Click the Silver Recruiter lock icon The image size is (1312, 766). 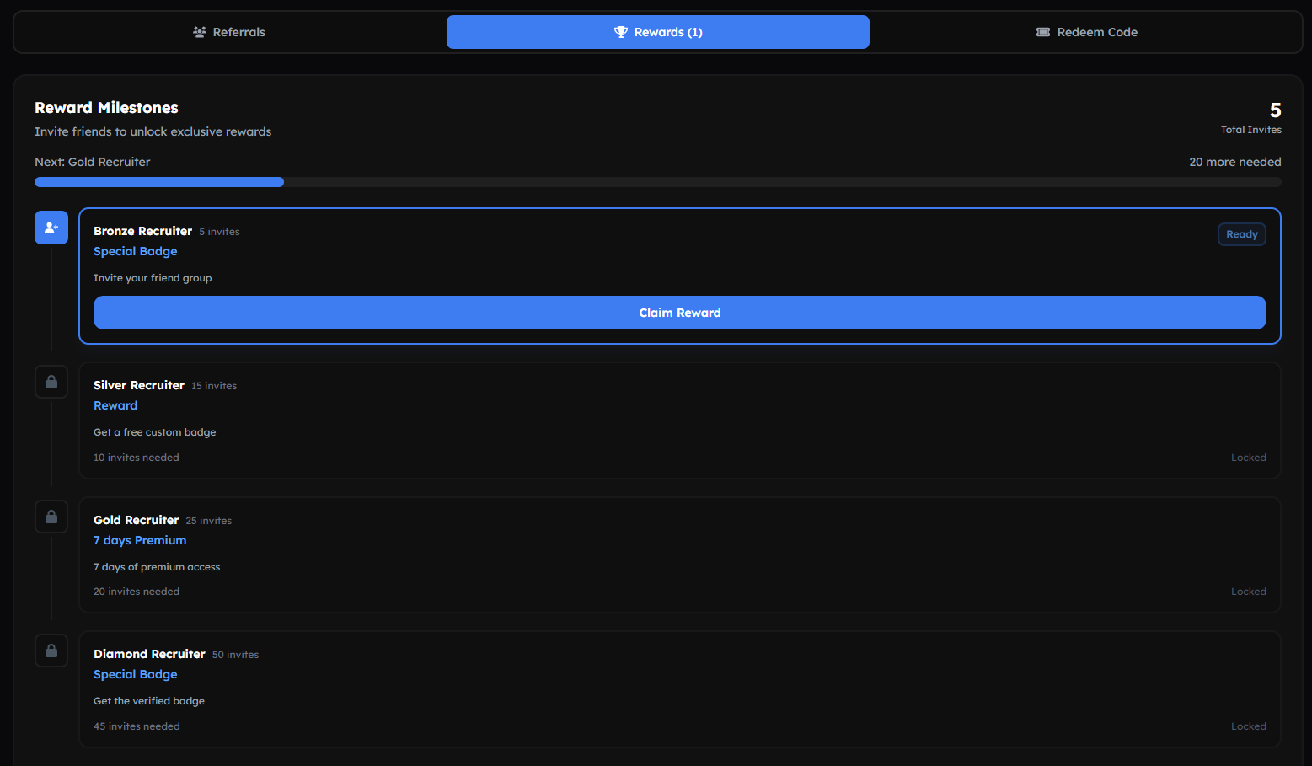pos(51,382)
